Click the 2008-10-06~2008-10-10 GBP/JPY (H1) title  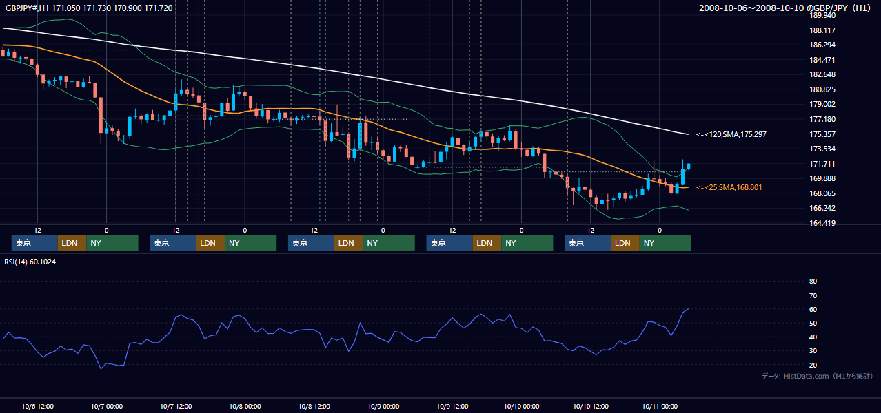787,8
